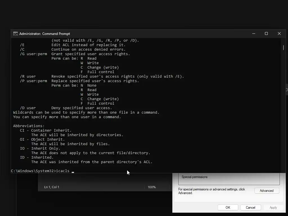Screen dimensions: 288x216
Task: Click the 100% zoom level in status bar
Action: pos(152,187)
